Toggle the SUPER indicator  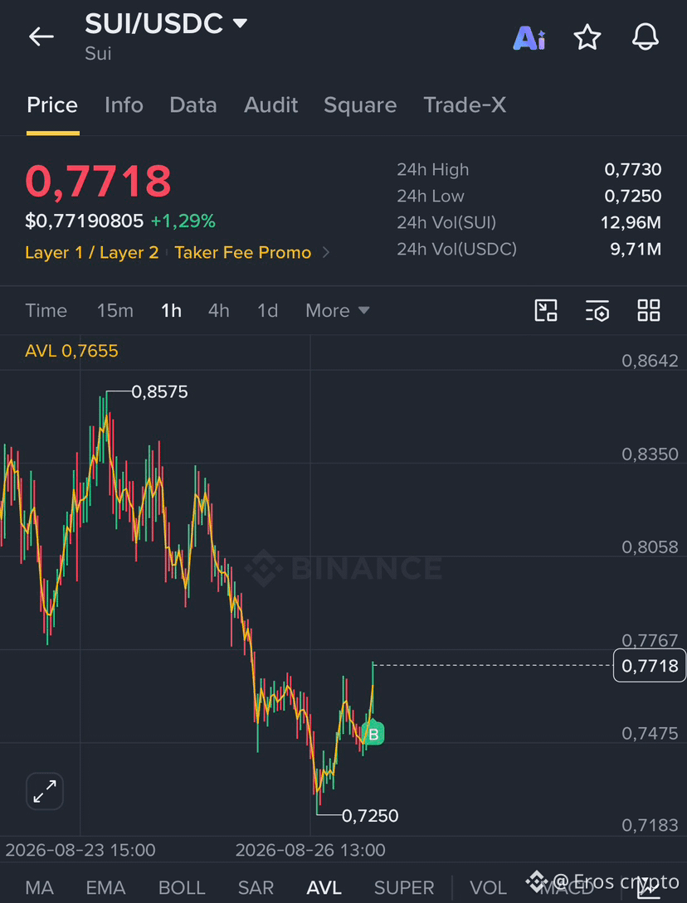click(x=404, y=887)
